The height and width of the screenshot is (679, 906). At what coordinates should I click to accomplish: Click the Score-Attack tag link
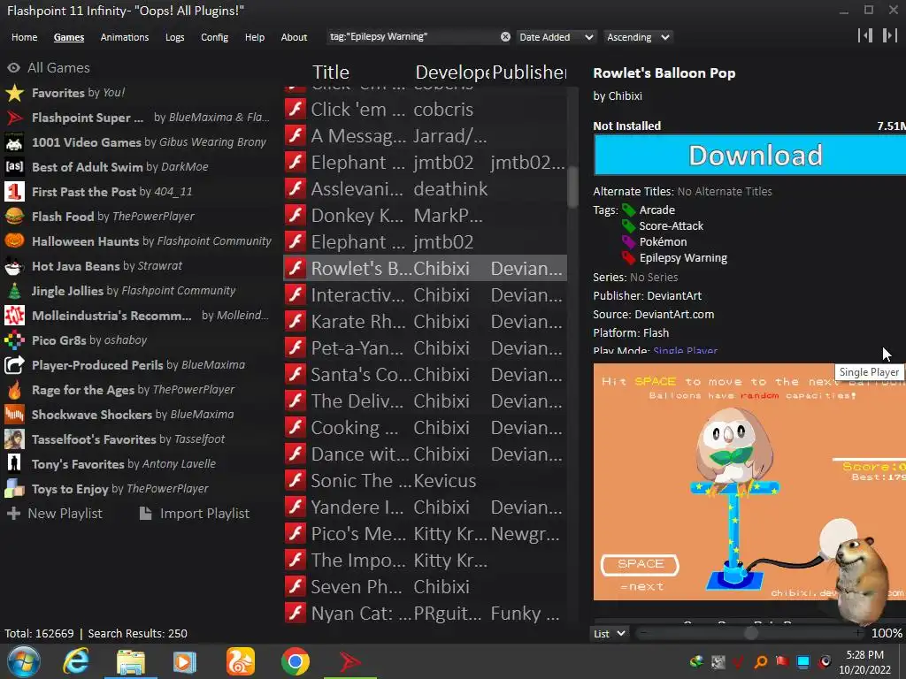pyautogui.click(x=671, y=225)
